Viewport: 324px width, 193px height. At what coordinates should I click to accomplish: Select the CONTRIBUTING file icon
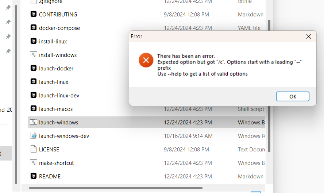pos(34,15)
